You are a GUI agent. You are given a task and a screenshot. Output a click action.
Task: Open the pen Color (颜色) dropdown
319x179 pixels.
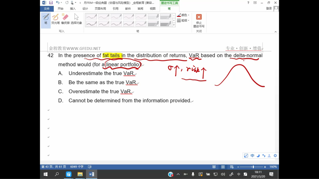pos(183,15)
